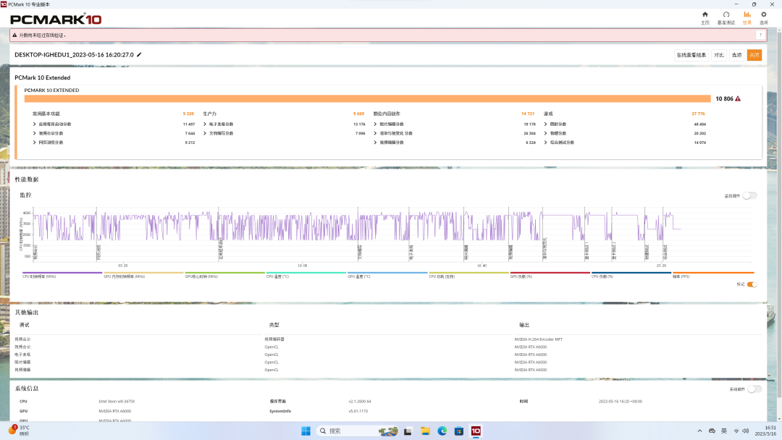Go to the 主页 home tab
782x440 pixels.
pyautogui.click(x=705, y=18)
